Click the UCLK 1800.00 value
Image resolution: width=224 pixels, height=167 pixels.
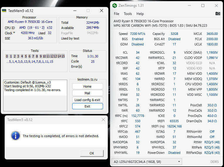click(212, 44)
